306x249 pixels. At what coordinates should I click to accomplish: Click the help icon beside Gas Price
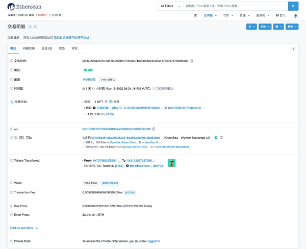click(12, 206)
